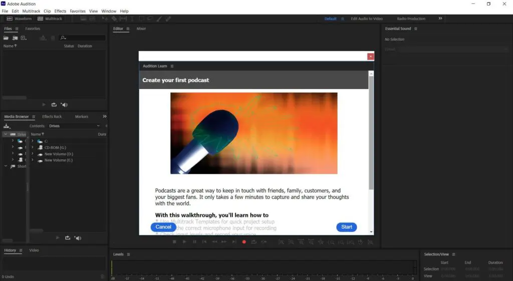Close the Audition Learn dialog
Viewport: 513px width, 281px height.
[x=370, y=57]
